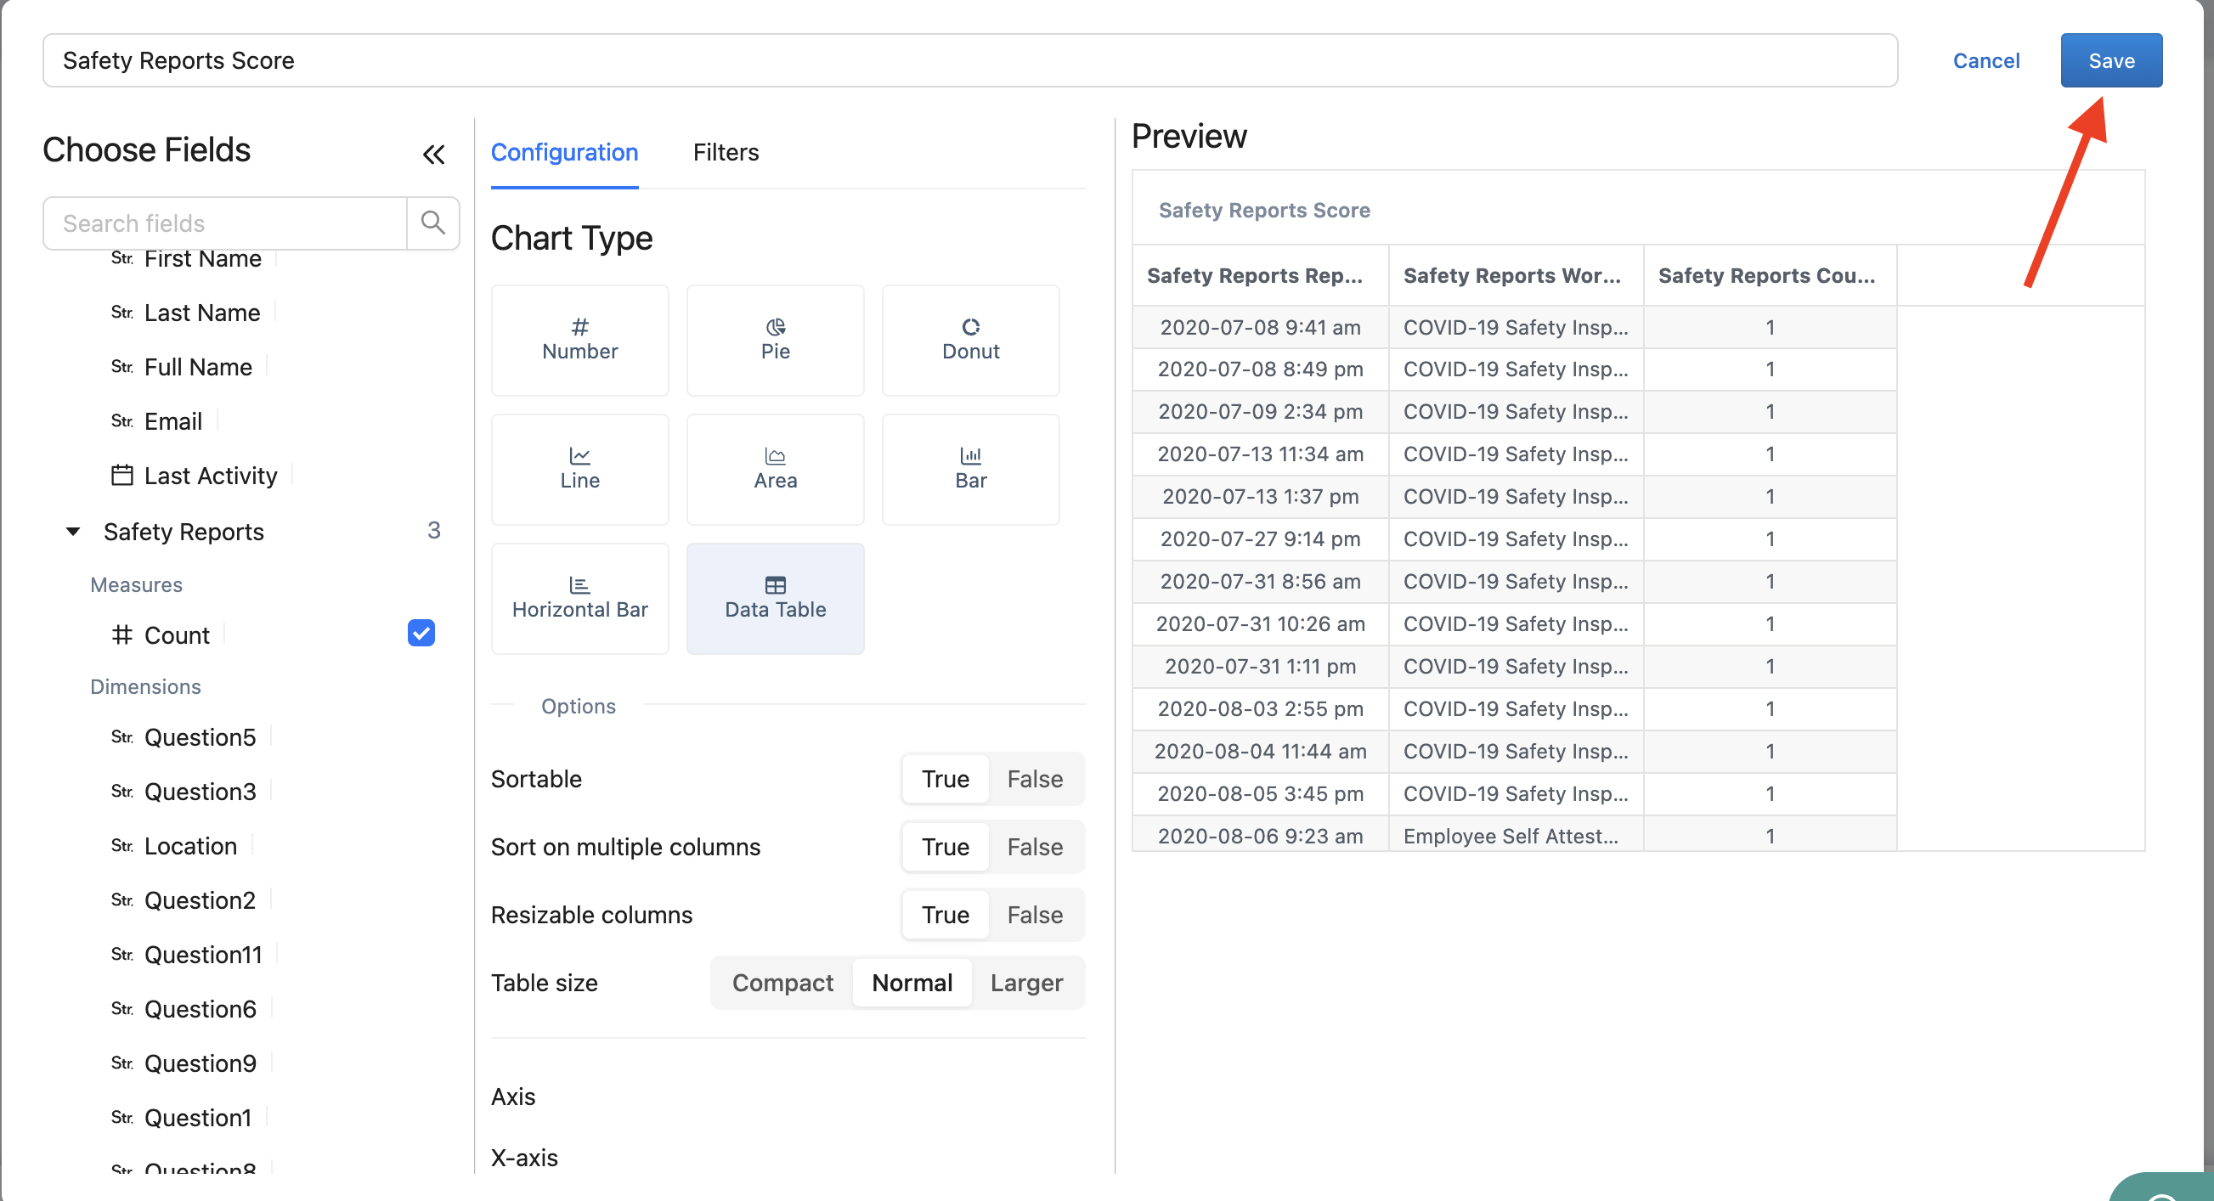Choose Larger table size

point(1025,982)
